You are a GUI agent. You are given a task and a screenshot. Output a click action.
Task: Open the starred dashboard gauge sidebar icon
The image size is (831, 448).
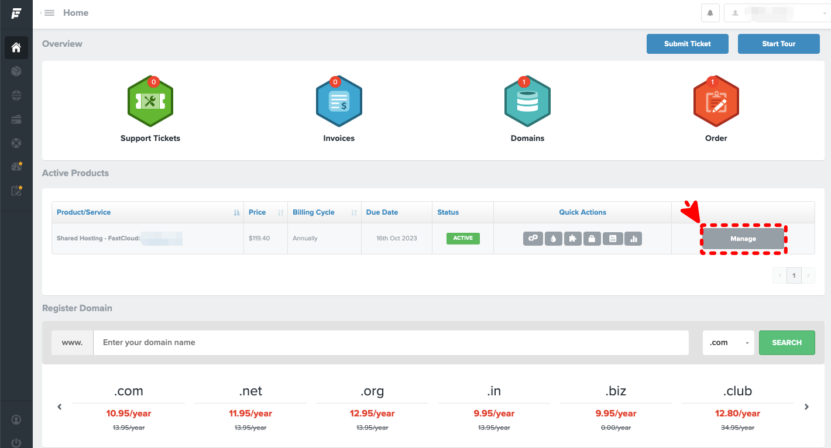coord(16,167)
